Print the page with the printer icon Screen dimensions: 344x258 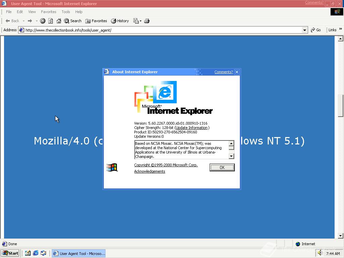pyautogui.click(x=147, y=21)
